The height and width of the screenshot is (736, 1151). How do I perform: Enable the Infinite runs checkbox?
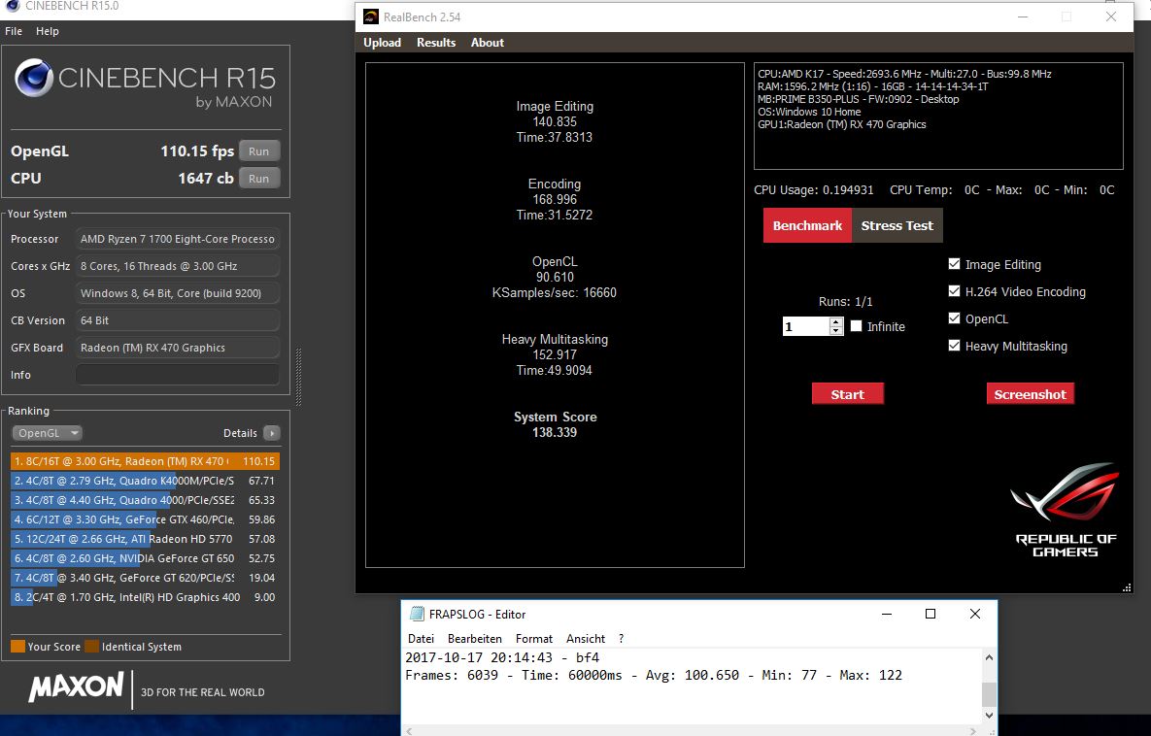click(x=856, y=326)
